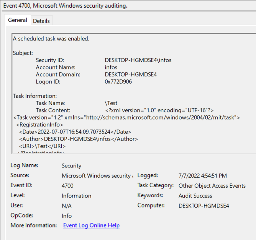Click the Account Domain value DESKTOP-HGMDSE4
Image resolution: width=256 pixels, height=240 pixels.
pyautogui.click(x=131, y=75)
